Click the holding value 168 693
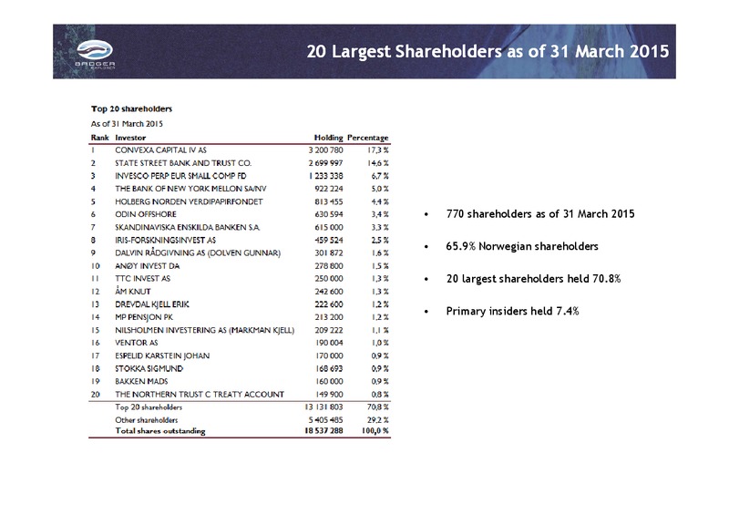 [x=329, y=369]
